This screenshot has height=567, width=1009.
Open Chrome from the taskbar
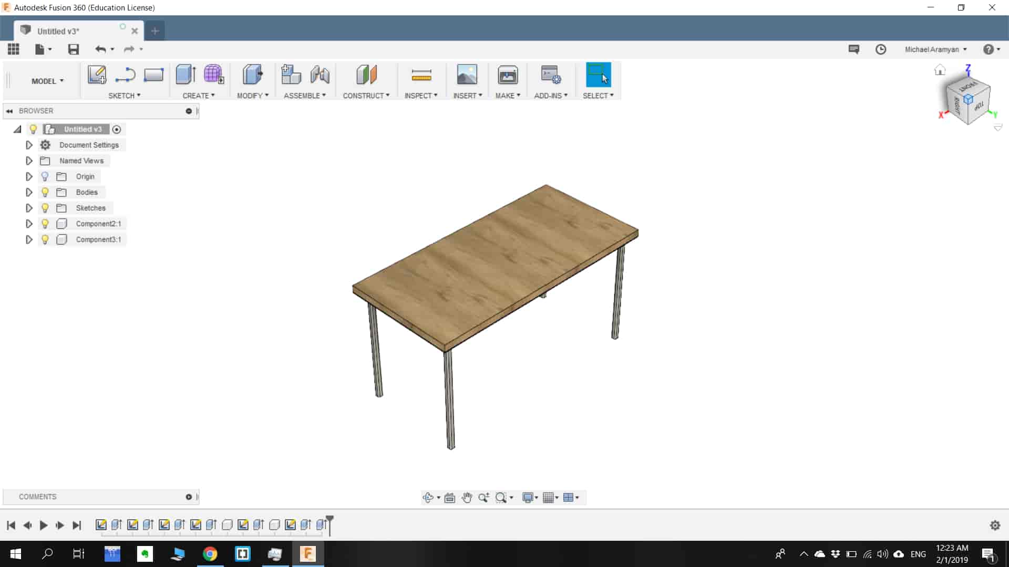(x=210, y=554)
